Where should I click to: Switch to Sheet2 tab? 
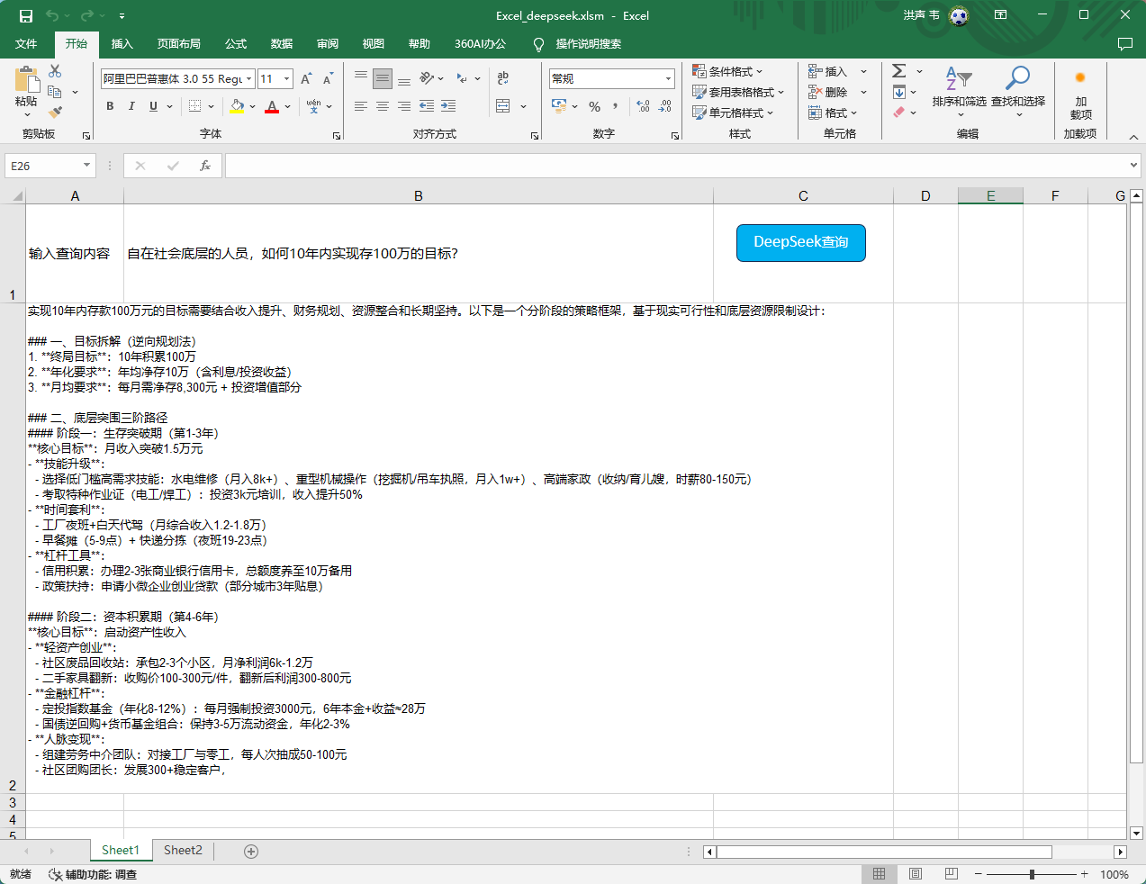(183, 850)
